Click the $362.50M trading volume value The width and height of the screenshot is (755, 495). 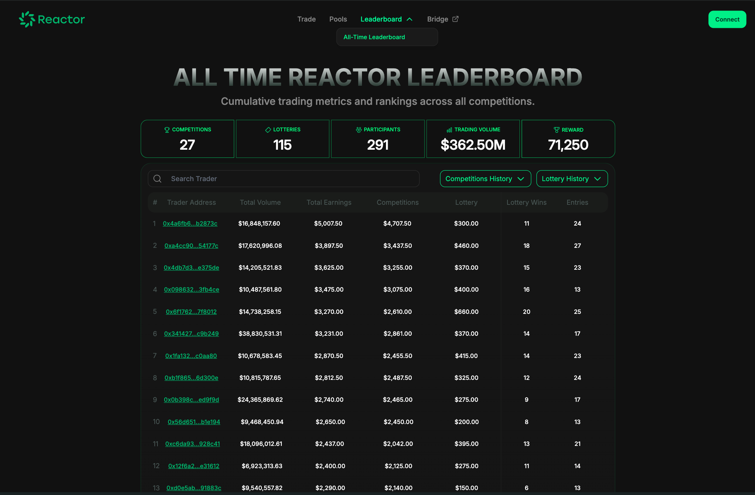(473, 145)
